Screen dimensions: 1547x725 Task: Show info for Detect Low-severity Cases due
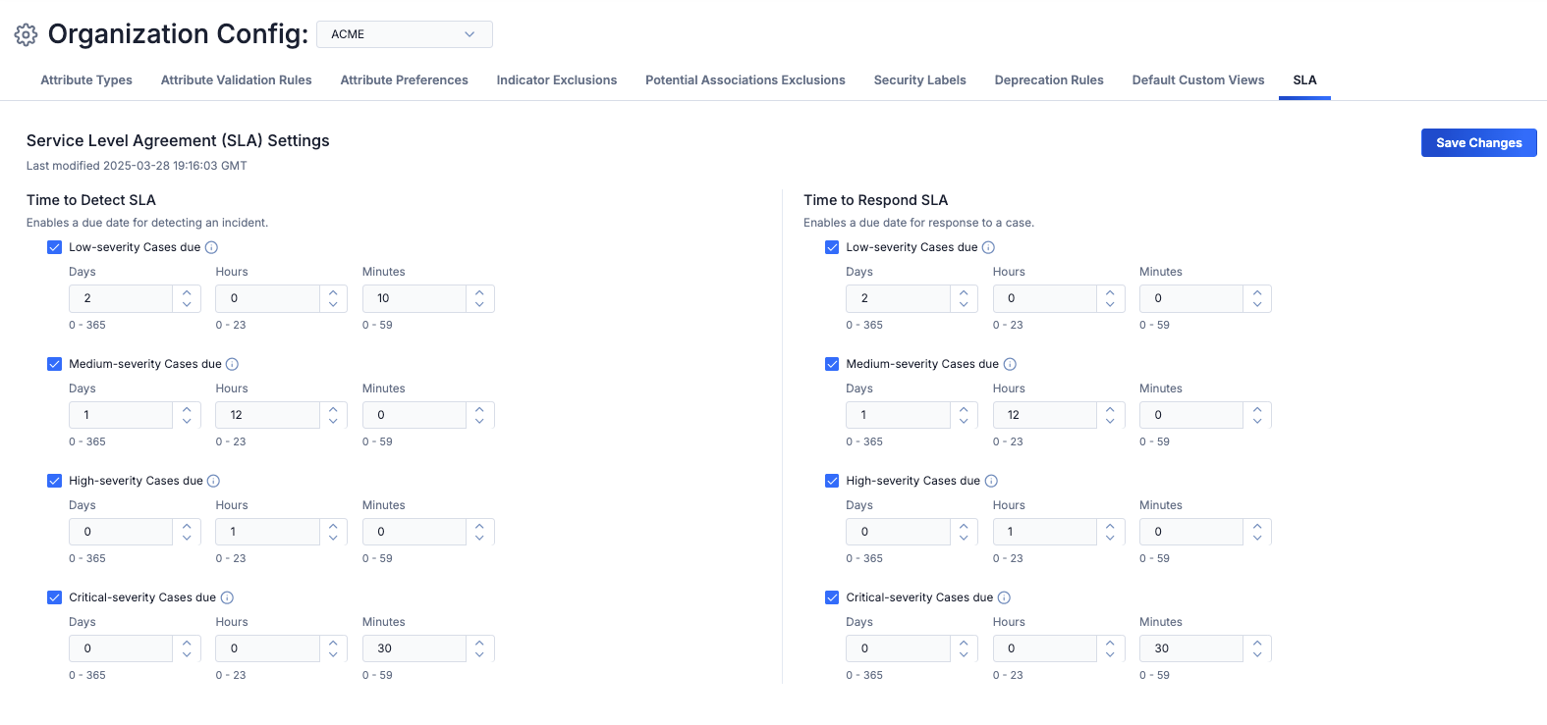(x=211, y=247)
